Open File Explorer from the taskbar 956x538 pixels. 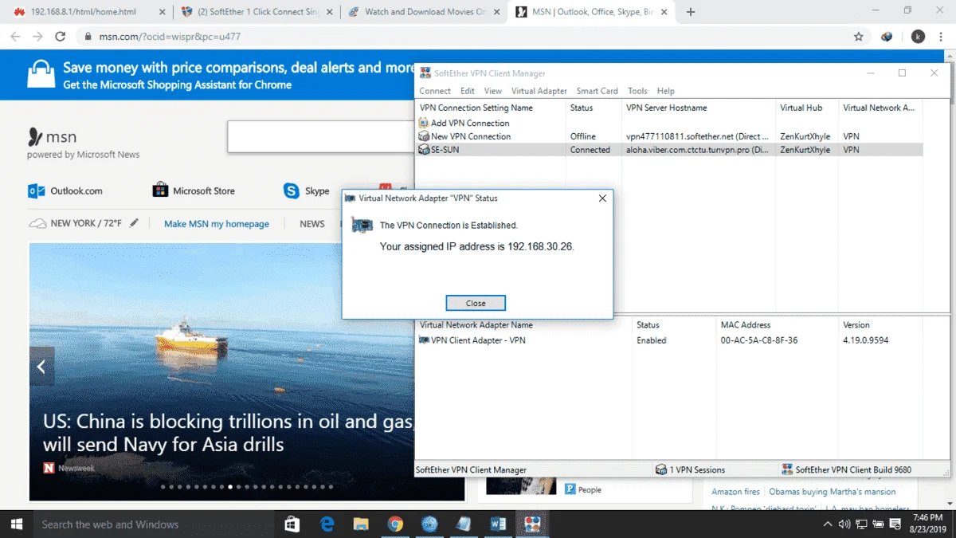tap(361, 524)
